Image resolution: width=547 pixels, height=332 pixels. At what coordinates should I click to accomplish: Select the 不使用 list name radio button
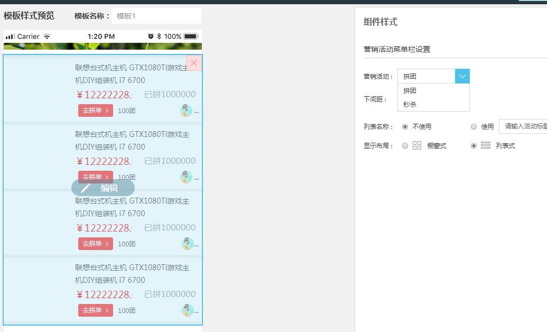(405, 127)
